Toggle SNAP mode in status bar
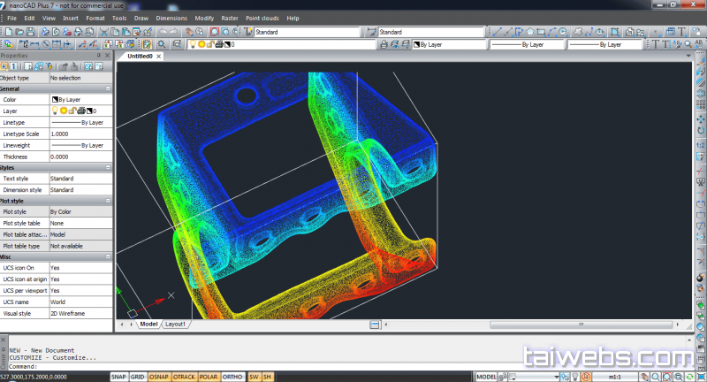Image resolution: width=707 pixels, height=382 pixels. point(118,377)
